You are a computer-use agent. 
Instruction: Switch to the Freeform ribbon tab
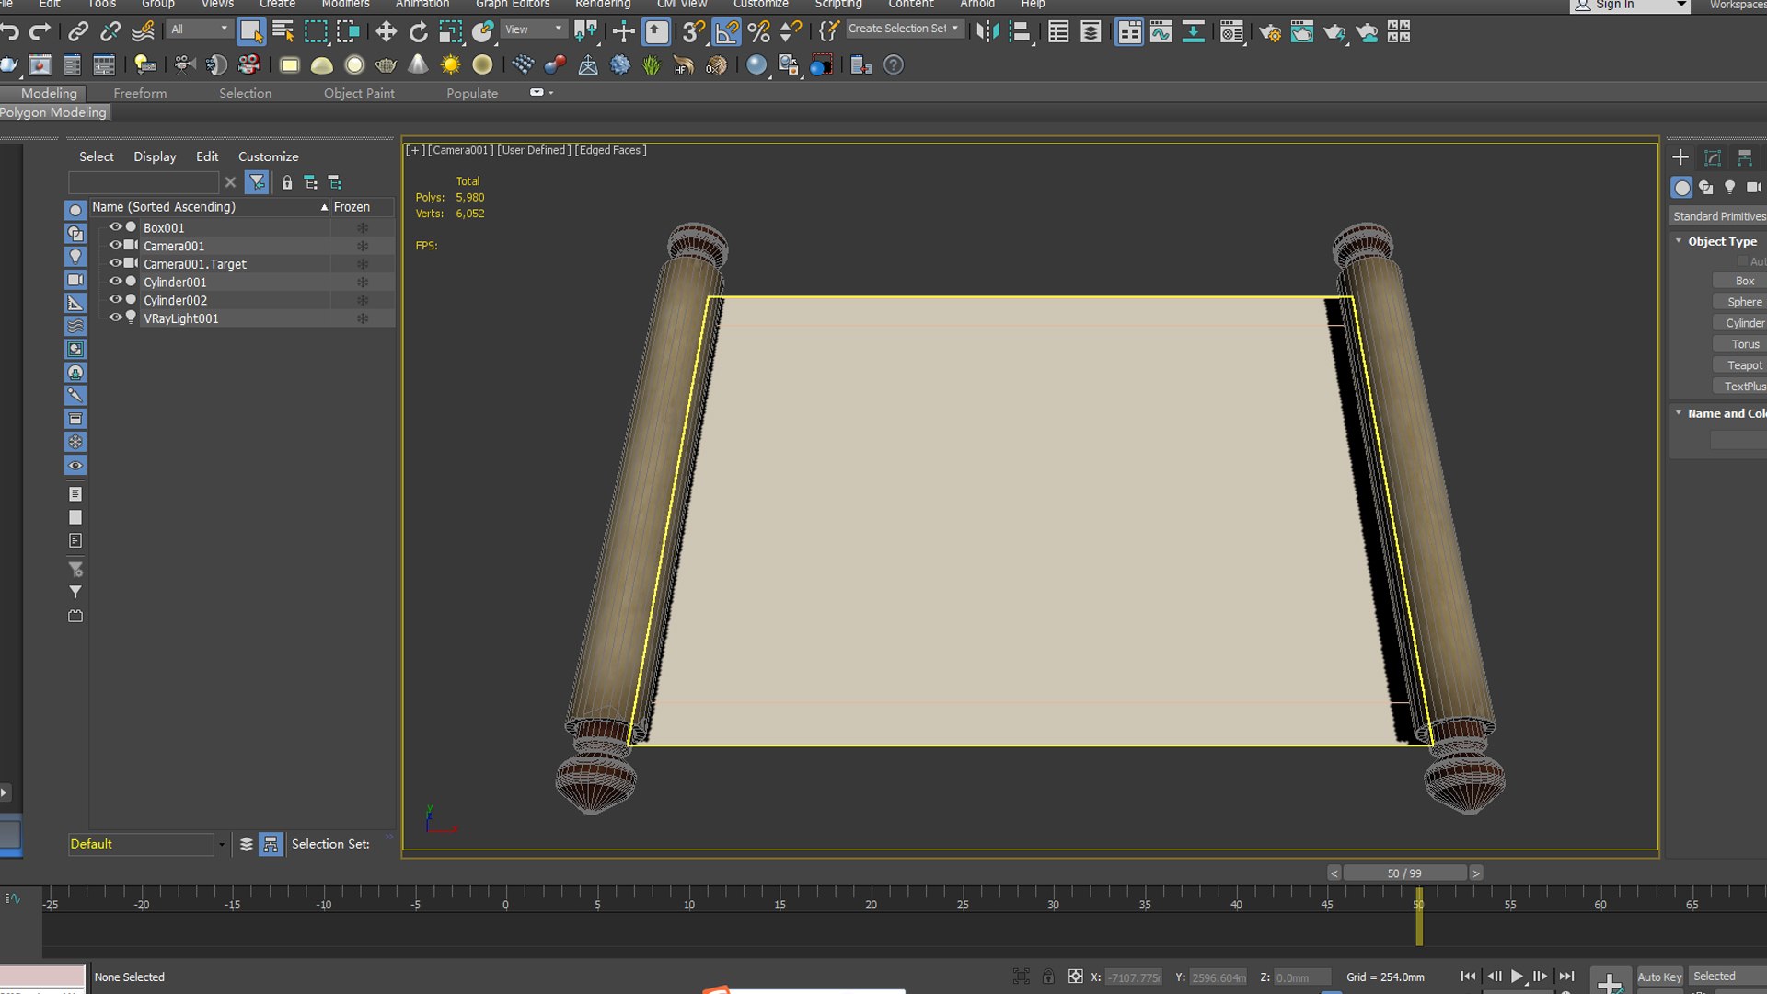tap(140, 93)
